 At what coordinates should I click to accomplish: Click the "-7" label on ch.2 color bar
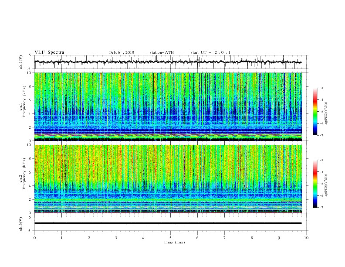pyautogui.click(x=321, y=208)
